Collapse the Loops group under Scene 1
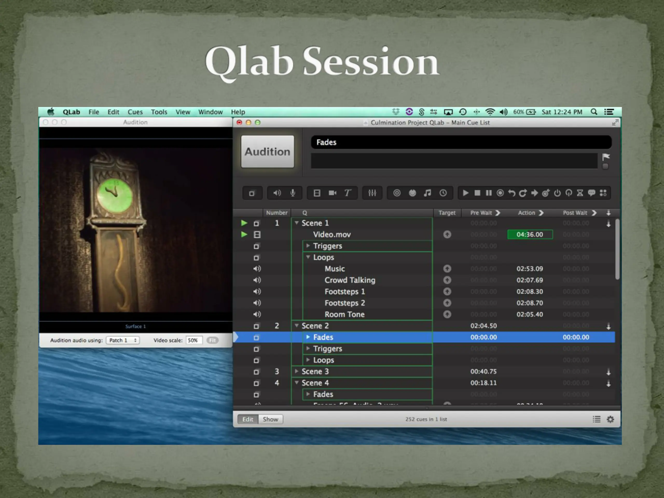664x498 pixels. (x=308, y=257)
